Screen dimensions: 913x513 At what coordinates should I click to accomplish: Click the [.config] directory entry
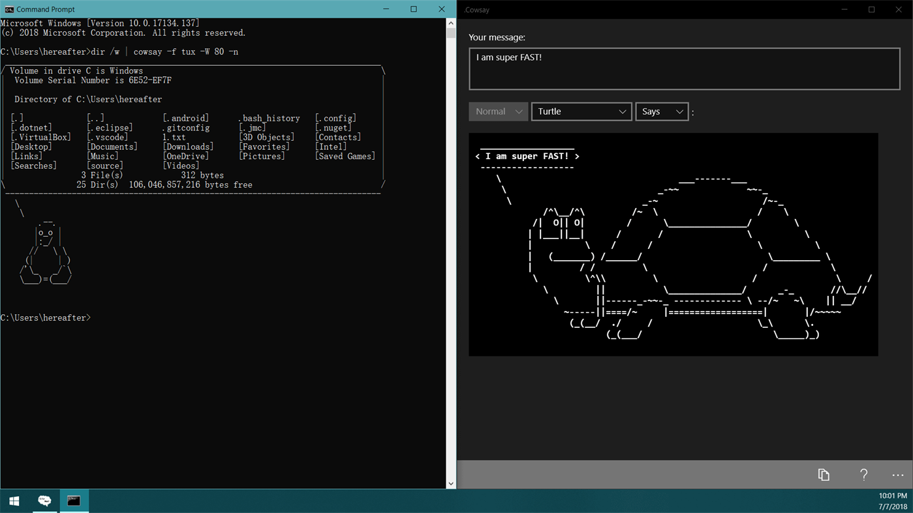tap(335, 118)
